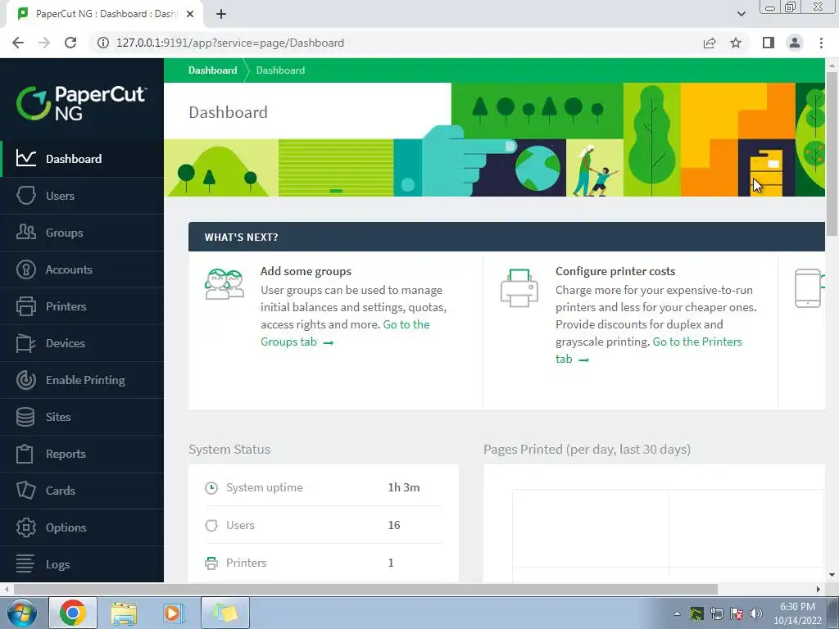The width and height of the screenshot is (839, 629).
Task: Click Chrome icon in taskbar
Action: tap(73, 613)
